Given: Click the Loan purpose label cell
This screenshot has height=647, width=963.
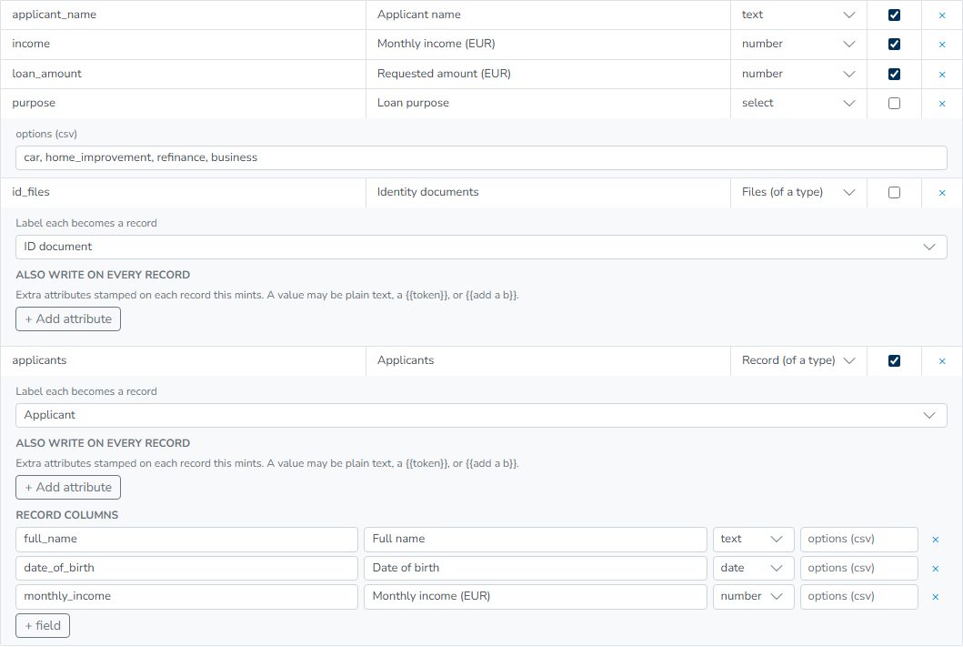Looking at the screenshot, I should coord(548,103).
